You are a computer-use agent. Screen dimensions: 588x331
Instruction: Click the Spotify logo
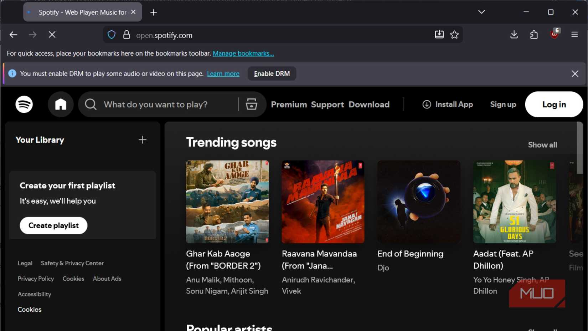24,104
